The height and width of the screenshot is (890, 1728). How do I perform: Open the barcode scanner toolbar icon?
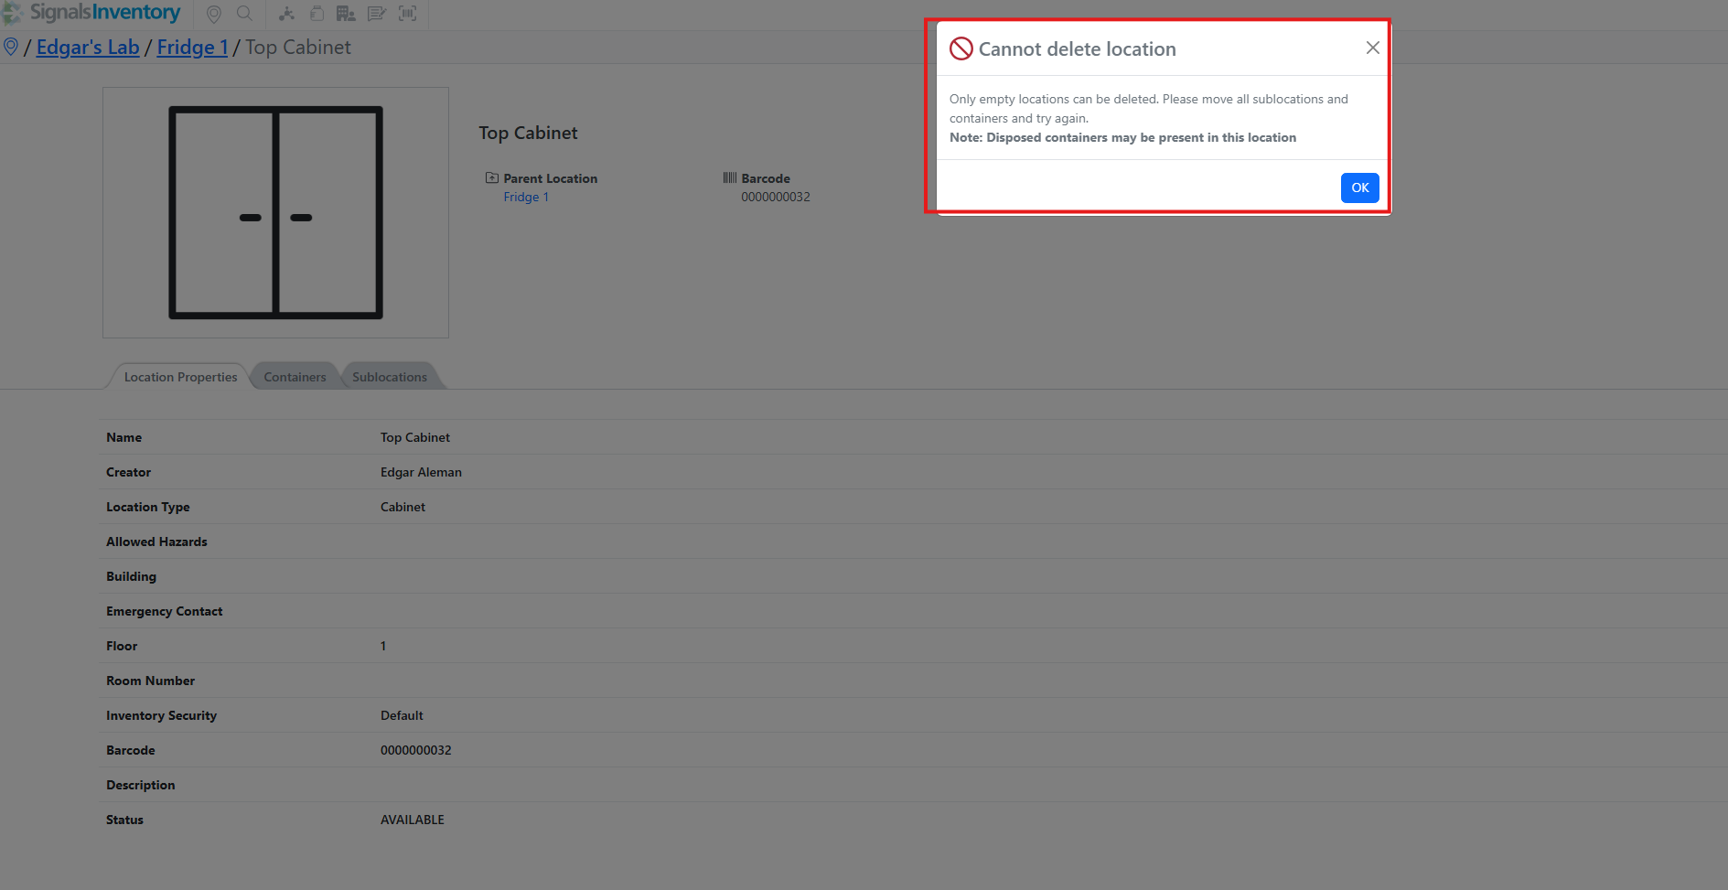point(407,14)
